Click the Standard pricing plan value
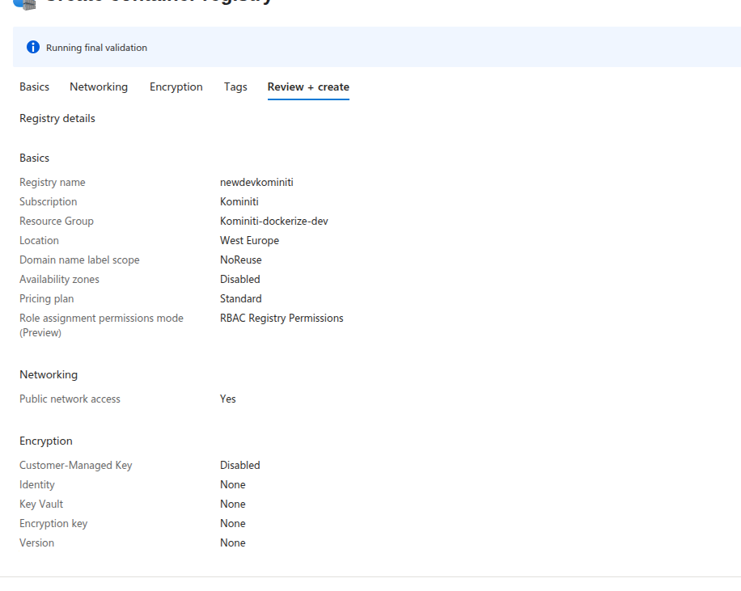741x591 pixels. coord(240,299)
